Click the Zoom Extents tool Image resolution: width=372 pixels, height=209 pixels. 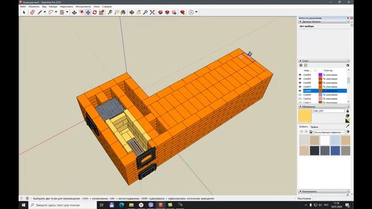click(x=152, y=12)
